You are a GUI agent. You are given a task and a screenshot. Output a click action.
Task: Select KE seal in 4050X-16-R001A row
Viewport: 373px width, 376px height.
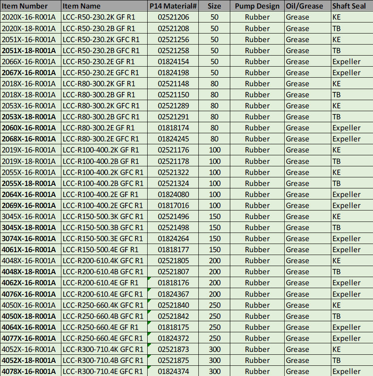click(352, 305)
